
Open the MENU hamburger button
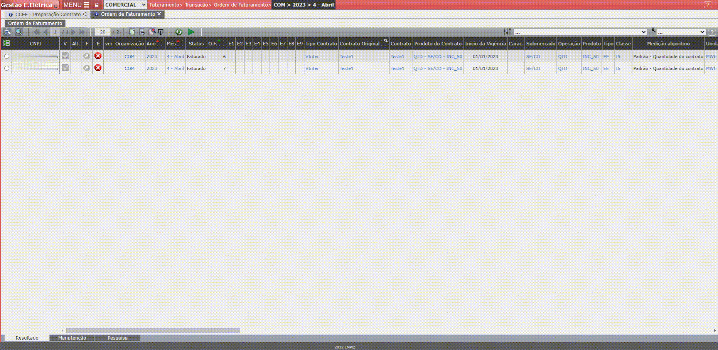pos(76,5)
